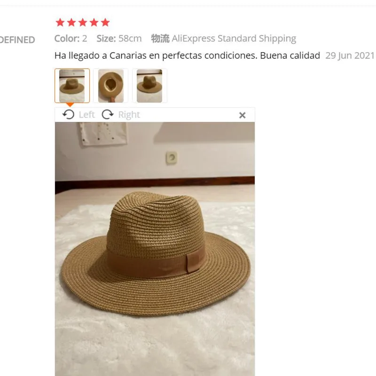Click the reviewer name ending in DEFINED
Screen dimensions: 376x376
pos(17,40)
